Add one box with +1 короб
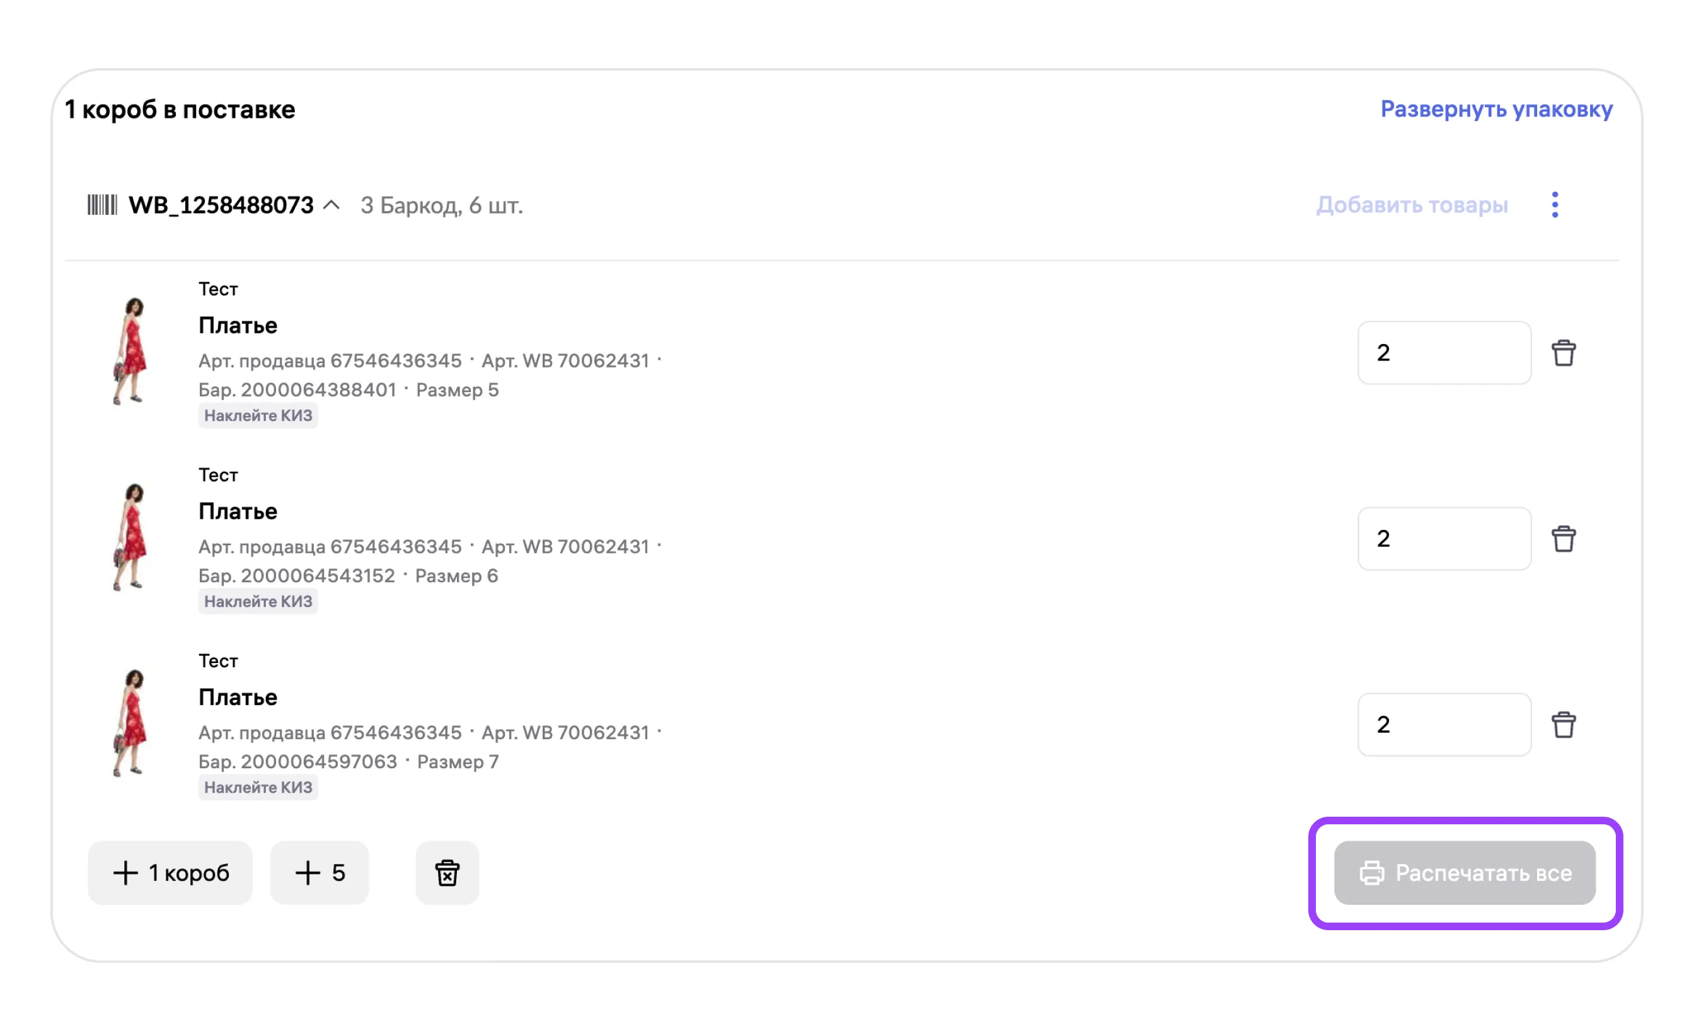 171,873
